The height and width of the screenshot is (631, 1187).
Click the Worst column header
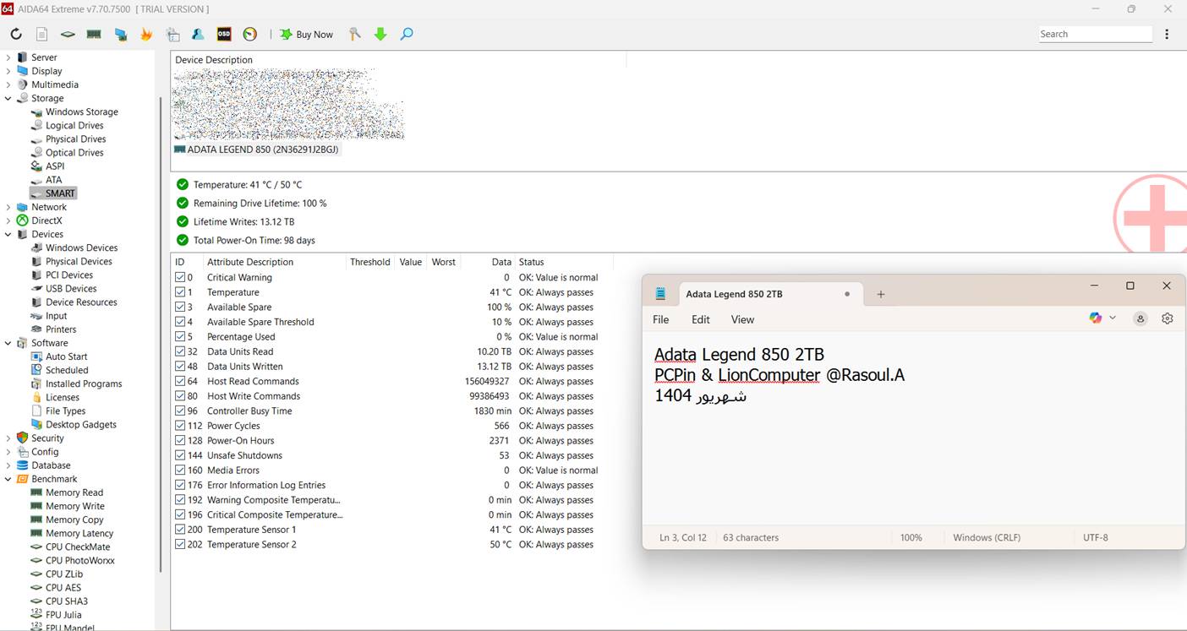444,262
